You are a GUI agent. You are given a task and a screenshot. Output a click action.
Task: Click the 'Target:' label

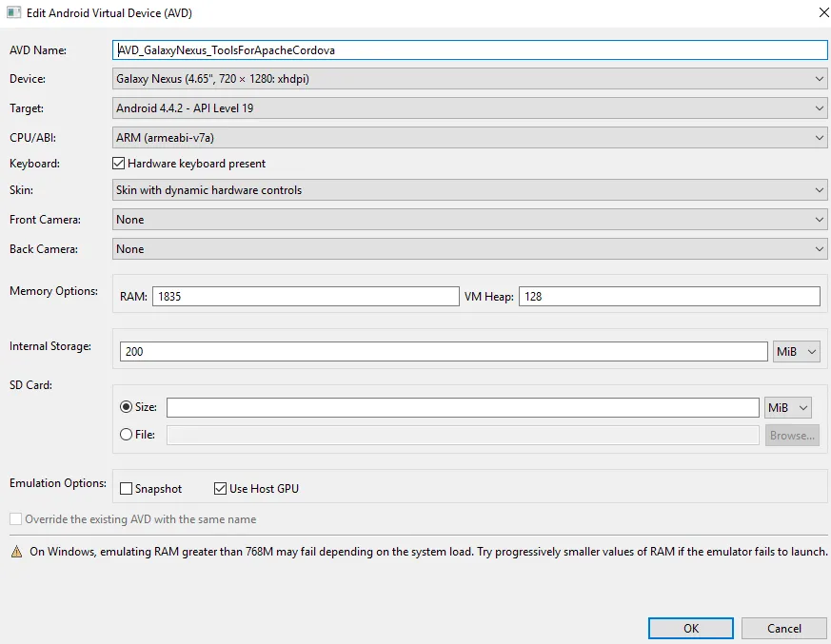[27, 108]
